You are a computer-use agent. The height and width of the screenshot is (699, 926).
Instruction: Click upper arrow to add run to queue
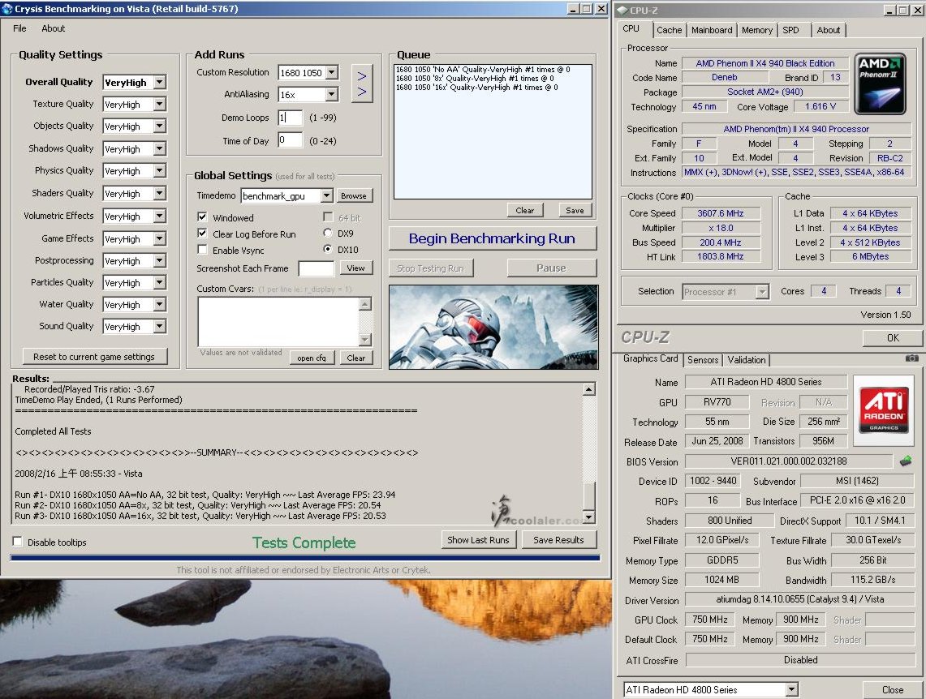(x=362, y=76)
